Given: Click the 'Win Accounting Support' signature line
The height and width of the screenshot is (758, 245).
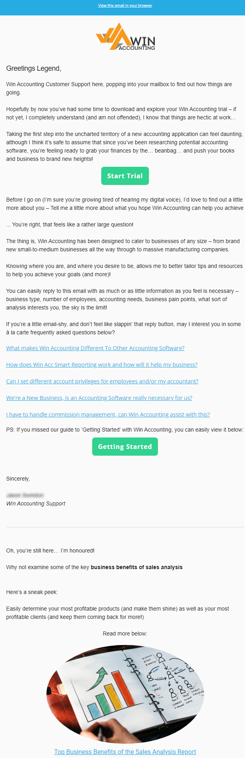Looking at the screenshot, I should pyautogui.click(x=36, y=503).
